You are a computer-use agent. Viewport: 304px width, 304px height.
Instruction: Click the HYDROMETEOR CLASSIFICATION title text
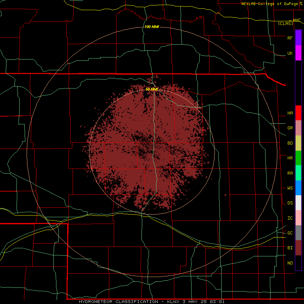click(x=119, y=302)
